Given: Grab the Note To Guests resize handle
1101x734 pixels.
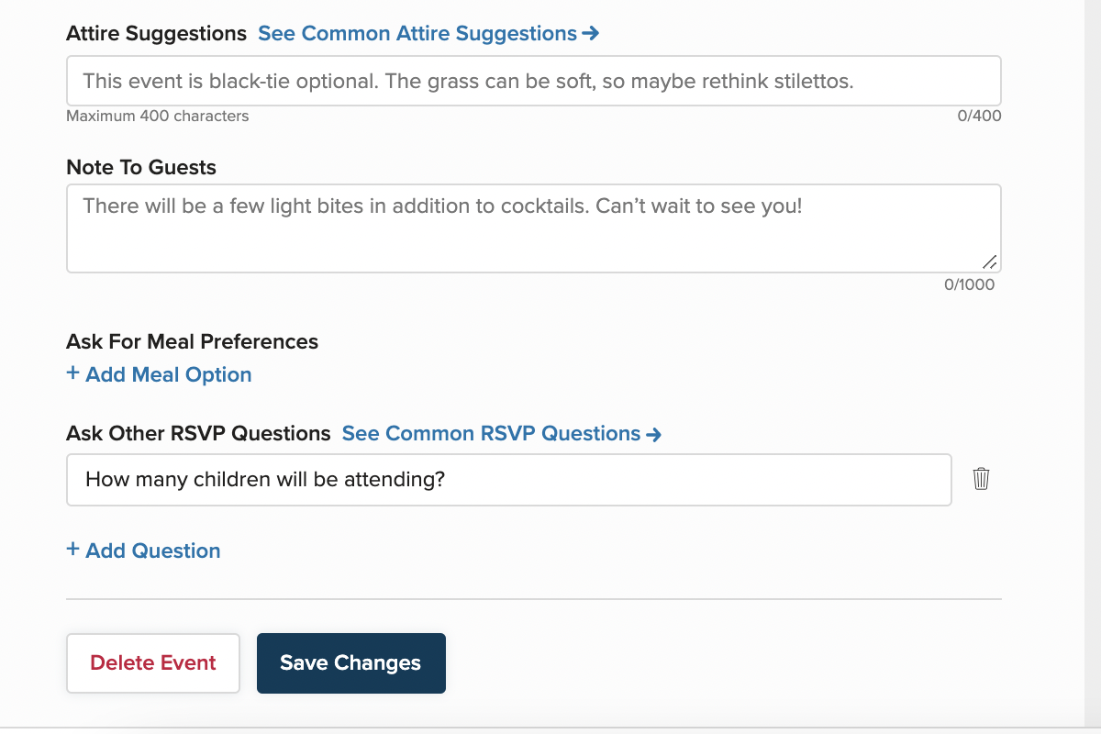Looking at the screenshot, I should 990,261.
